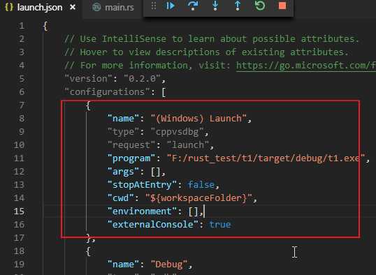Close the launch.json tab
Viewport: 376px width, 275px height.
73,8
